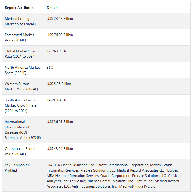
Task: Select the "Out-sourced Segment Value (2034F)" label
Action: (x=22, y=151)
